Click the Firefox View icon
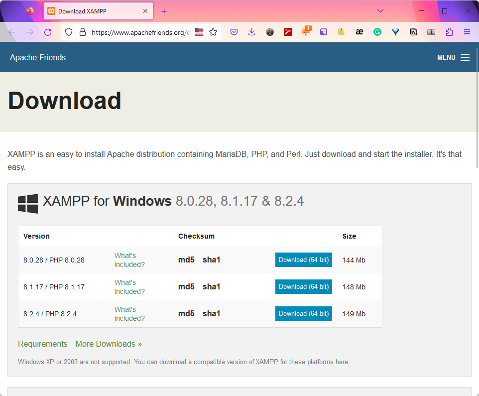The width and height of the screenshot is (479, 396). pos(30,11)
